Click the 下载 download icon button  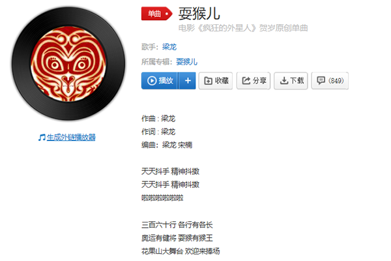tap(291, 81)
